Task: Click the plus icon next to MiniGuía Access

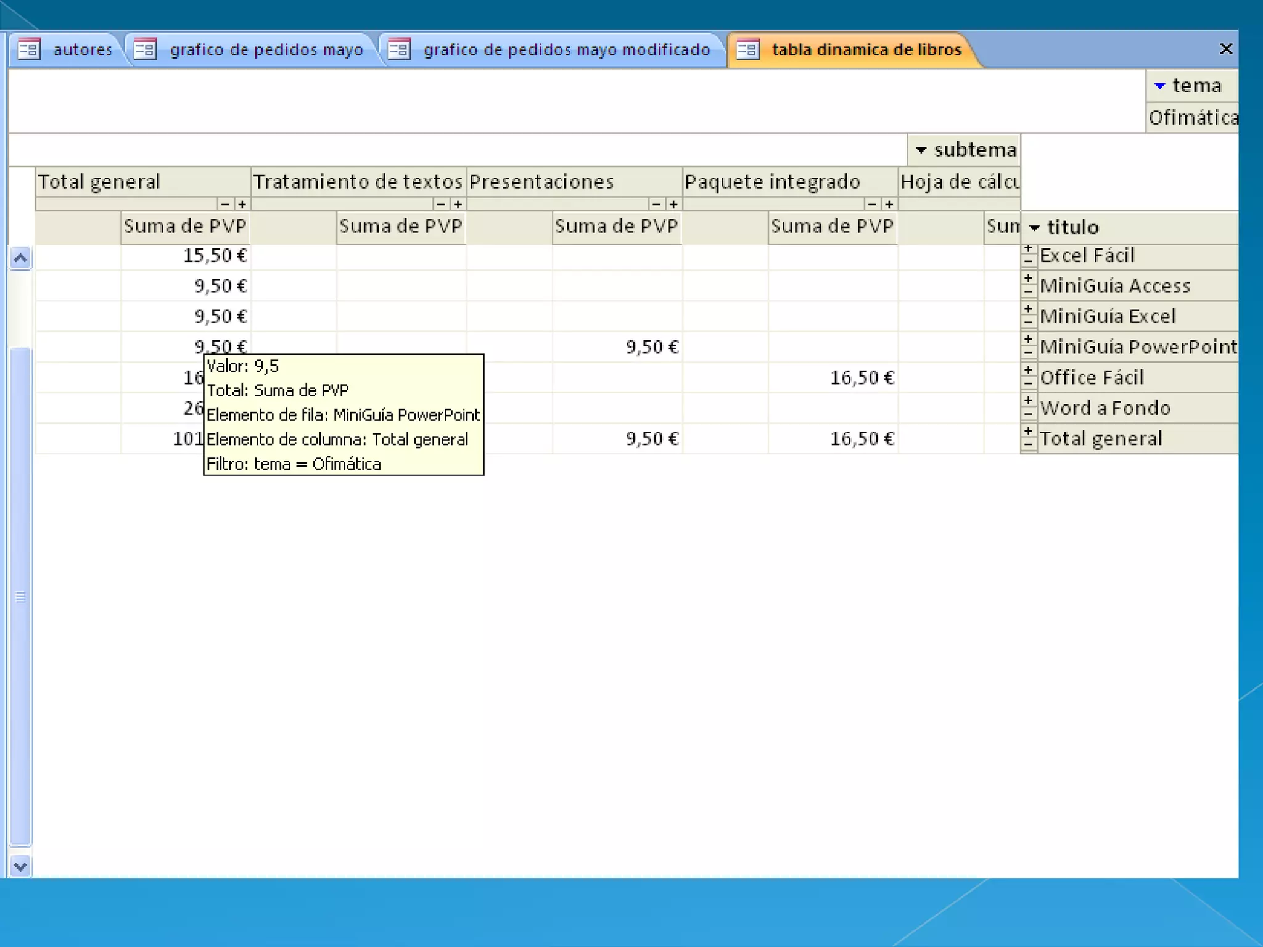Action: pyautogui.click(x=1028, y=279)
